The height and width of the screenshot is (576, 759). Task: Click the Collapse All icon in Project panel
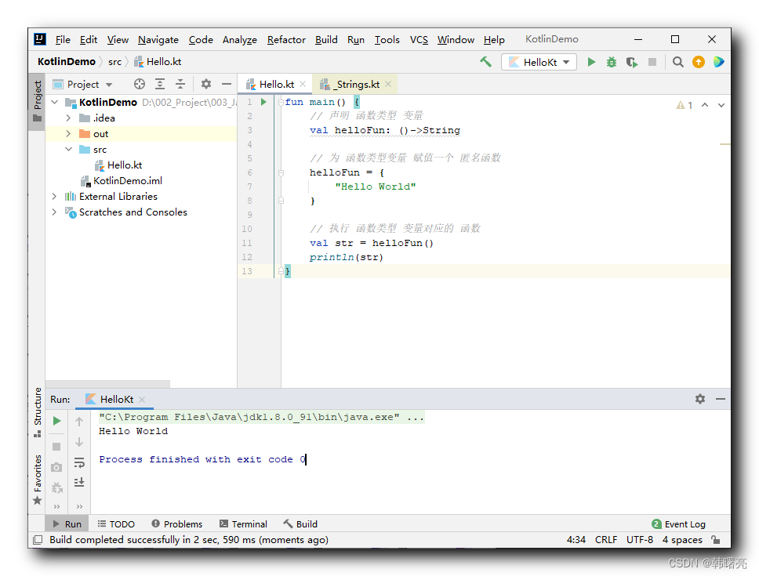(x=180, y=84)
